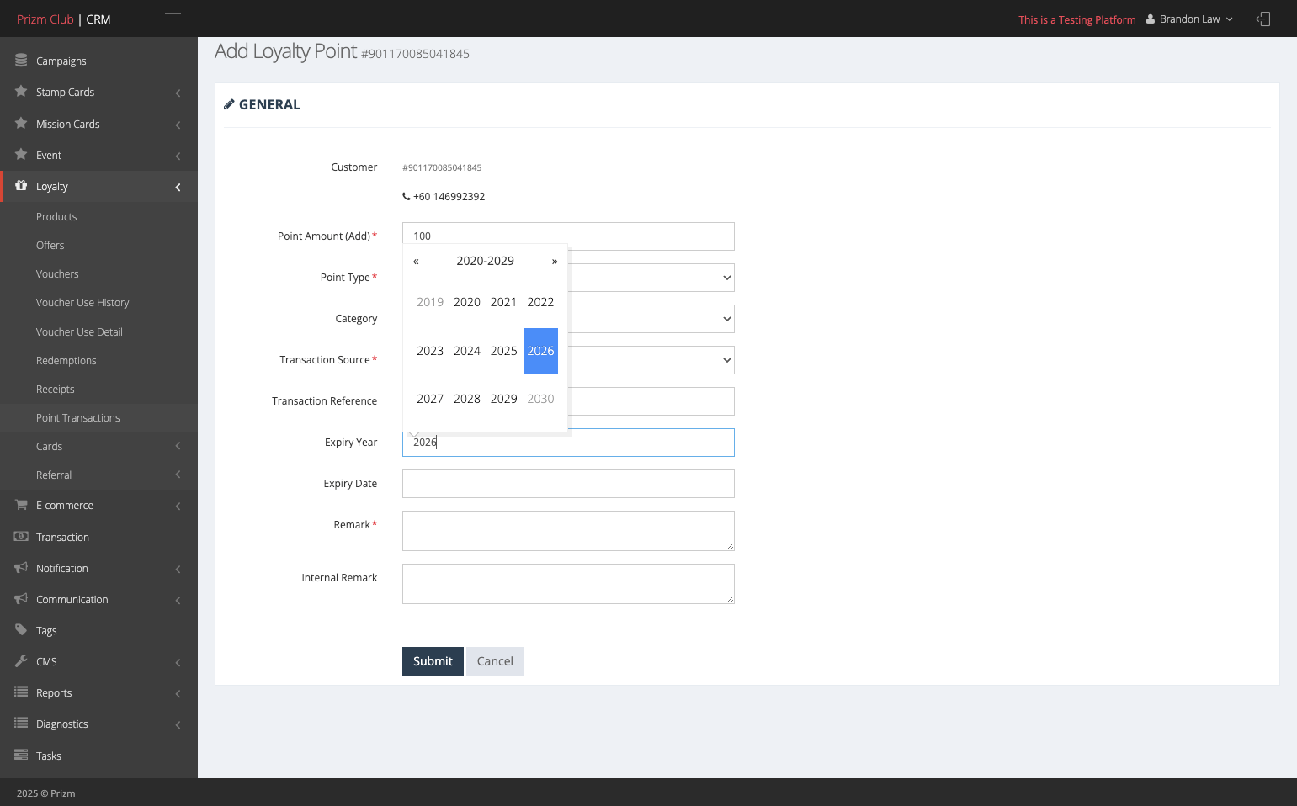Expand the Cards submenu chevron
The width and height of the screenshot is (1297, 806).
[178, 446]
